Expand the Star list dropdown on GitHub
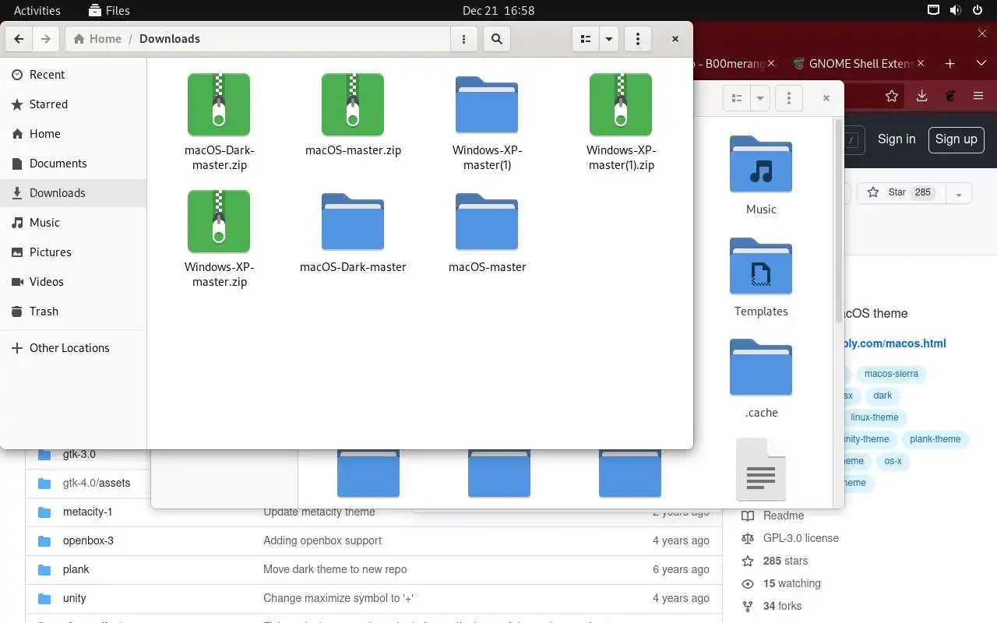Viewport: 997px width, 623px height. point(959,193)
